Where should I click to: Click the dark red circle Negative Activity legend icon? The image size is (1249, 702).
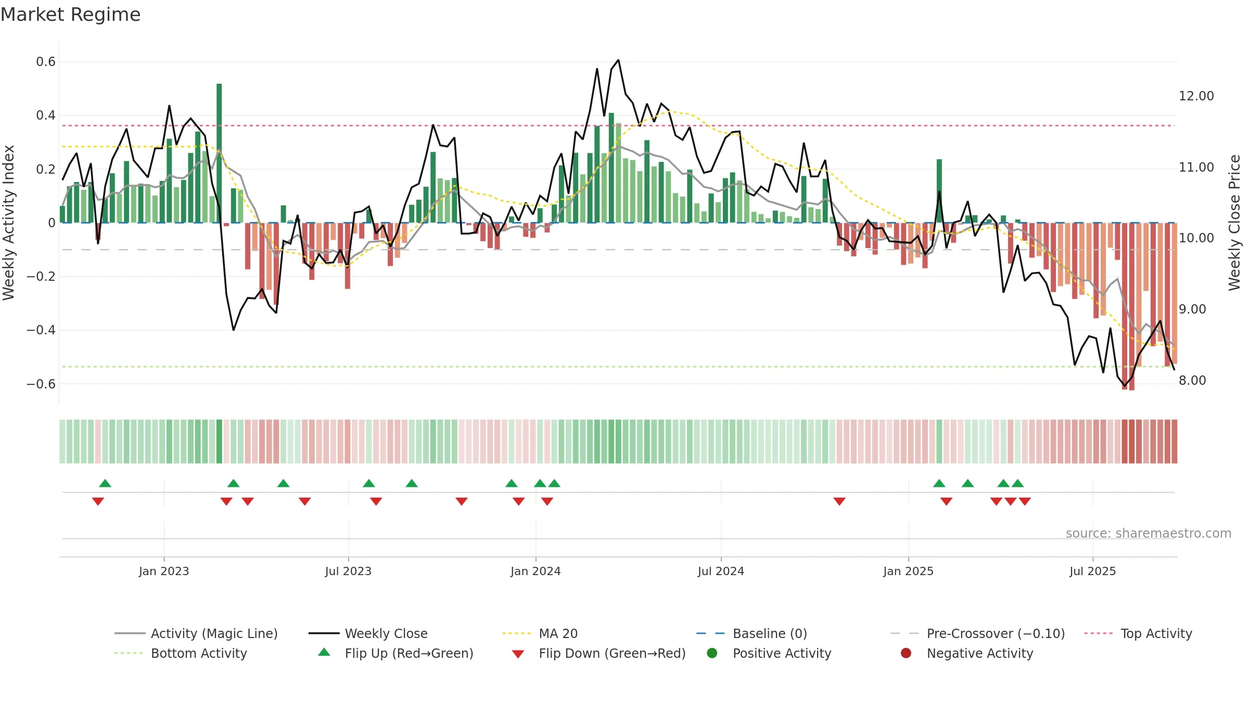906,653
